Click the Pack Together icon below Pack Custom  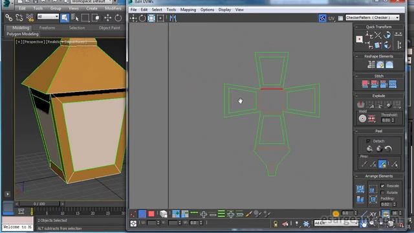360,199
